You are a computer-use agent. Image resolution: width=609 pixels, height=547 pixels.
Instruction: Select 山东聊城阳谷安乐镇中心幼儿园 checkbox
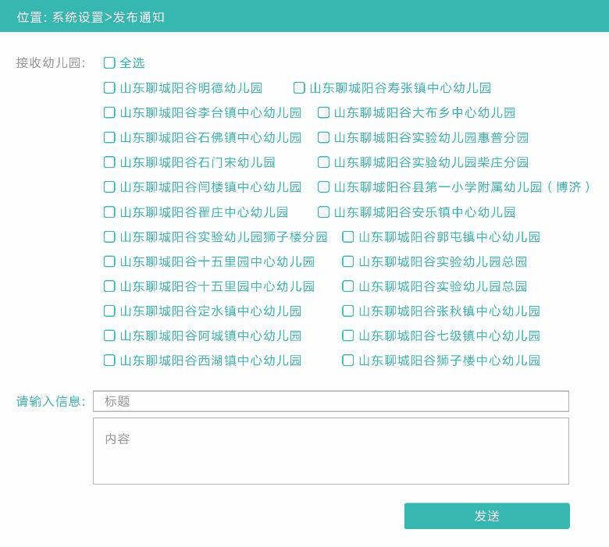click(x=323, y=212)
